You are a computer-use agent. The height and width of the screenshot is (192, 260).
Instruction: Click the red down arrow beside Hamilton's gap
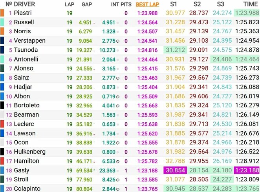94,161
